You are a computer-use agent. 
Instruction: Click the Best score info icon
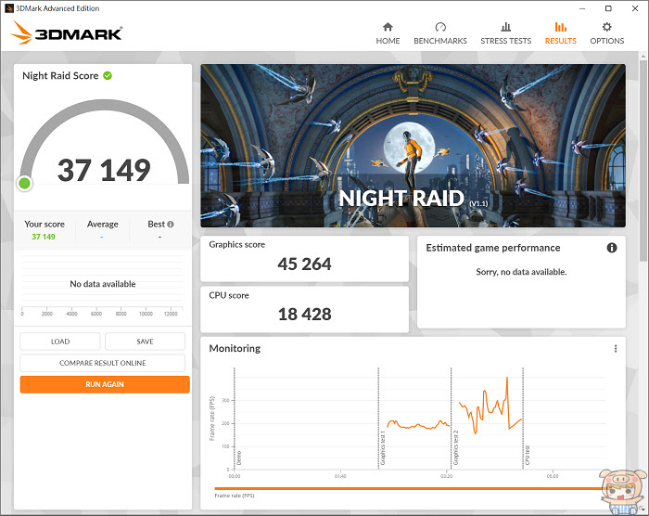tap(171, 225)
